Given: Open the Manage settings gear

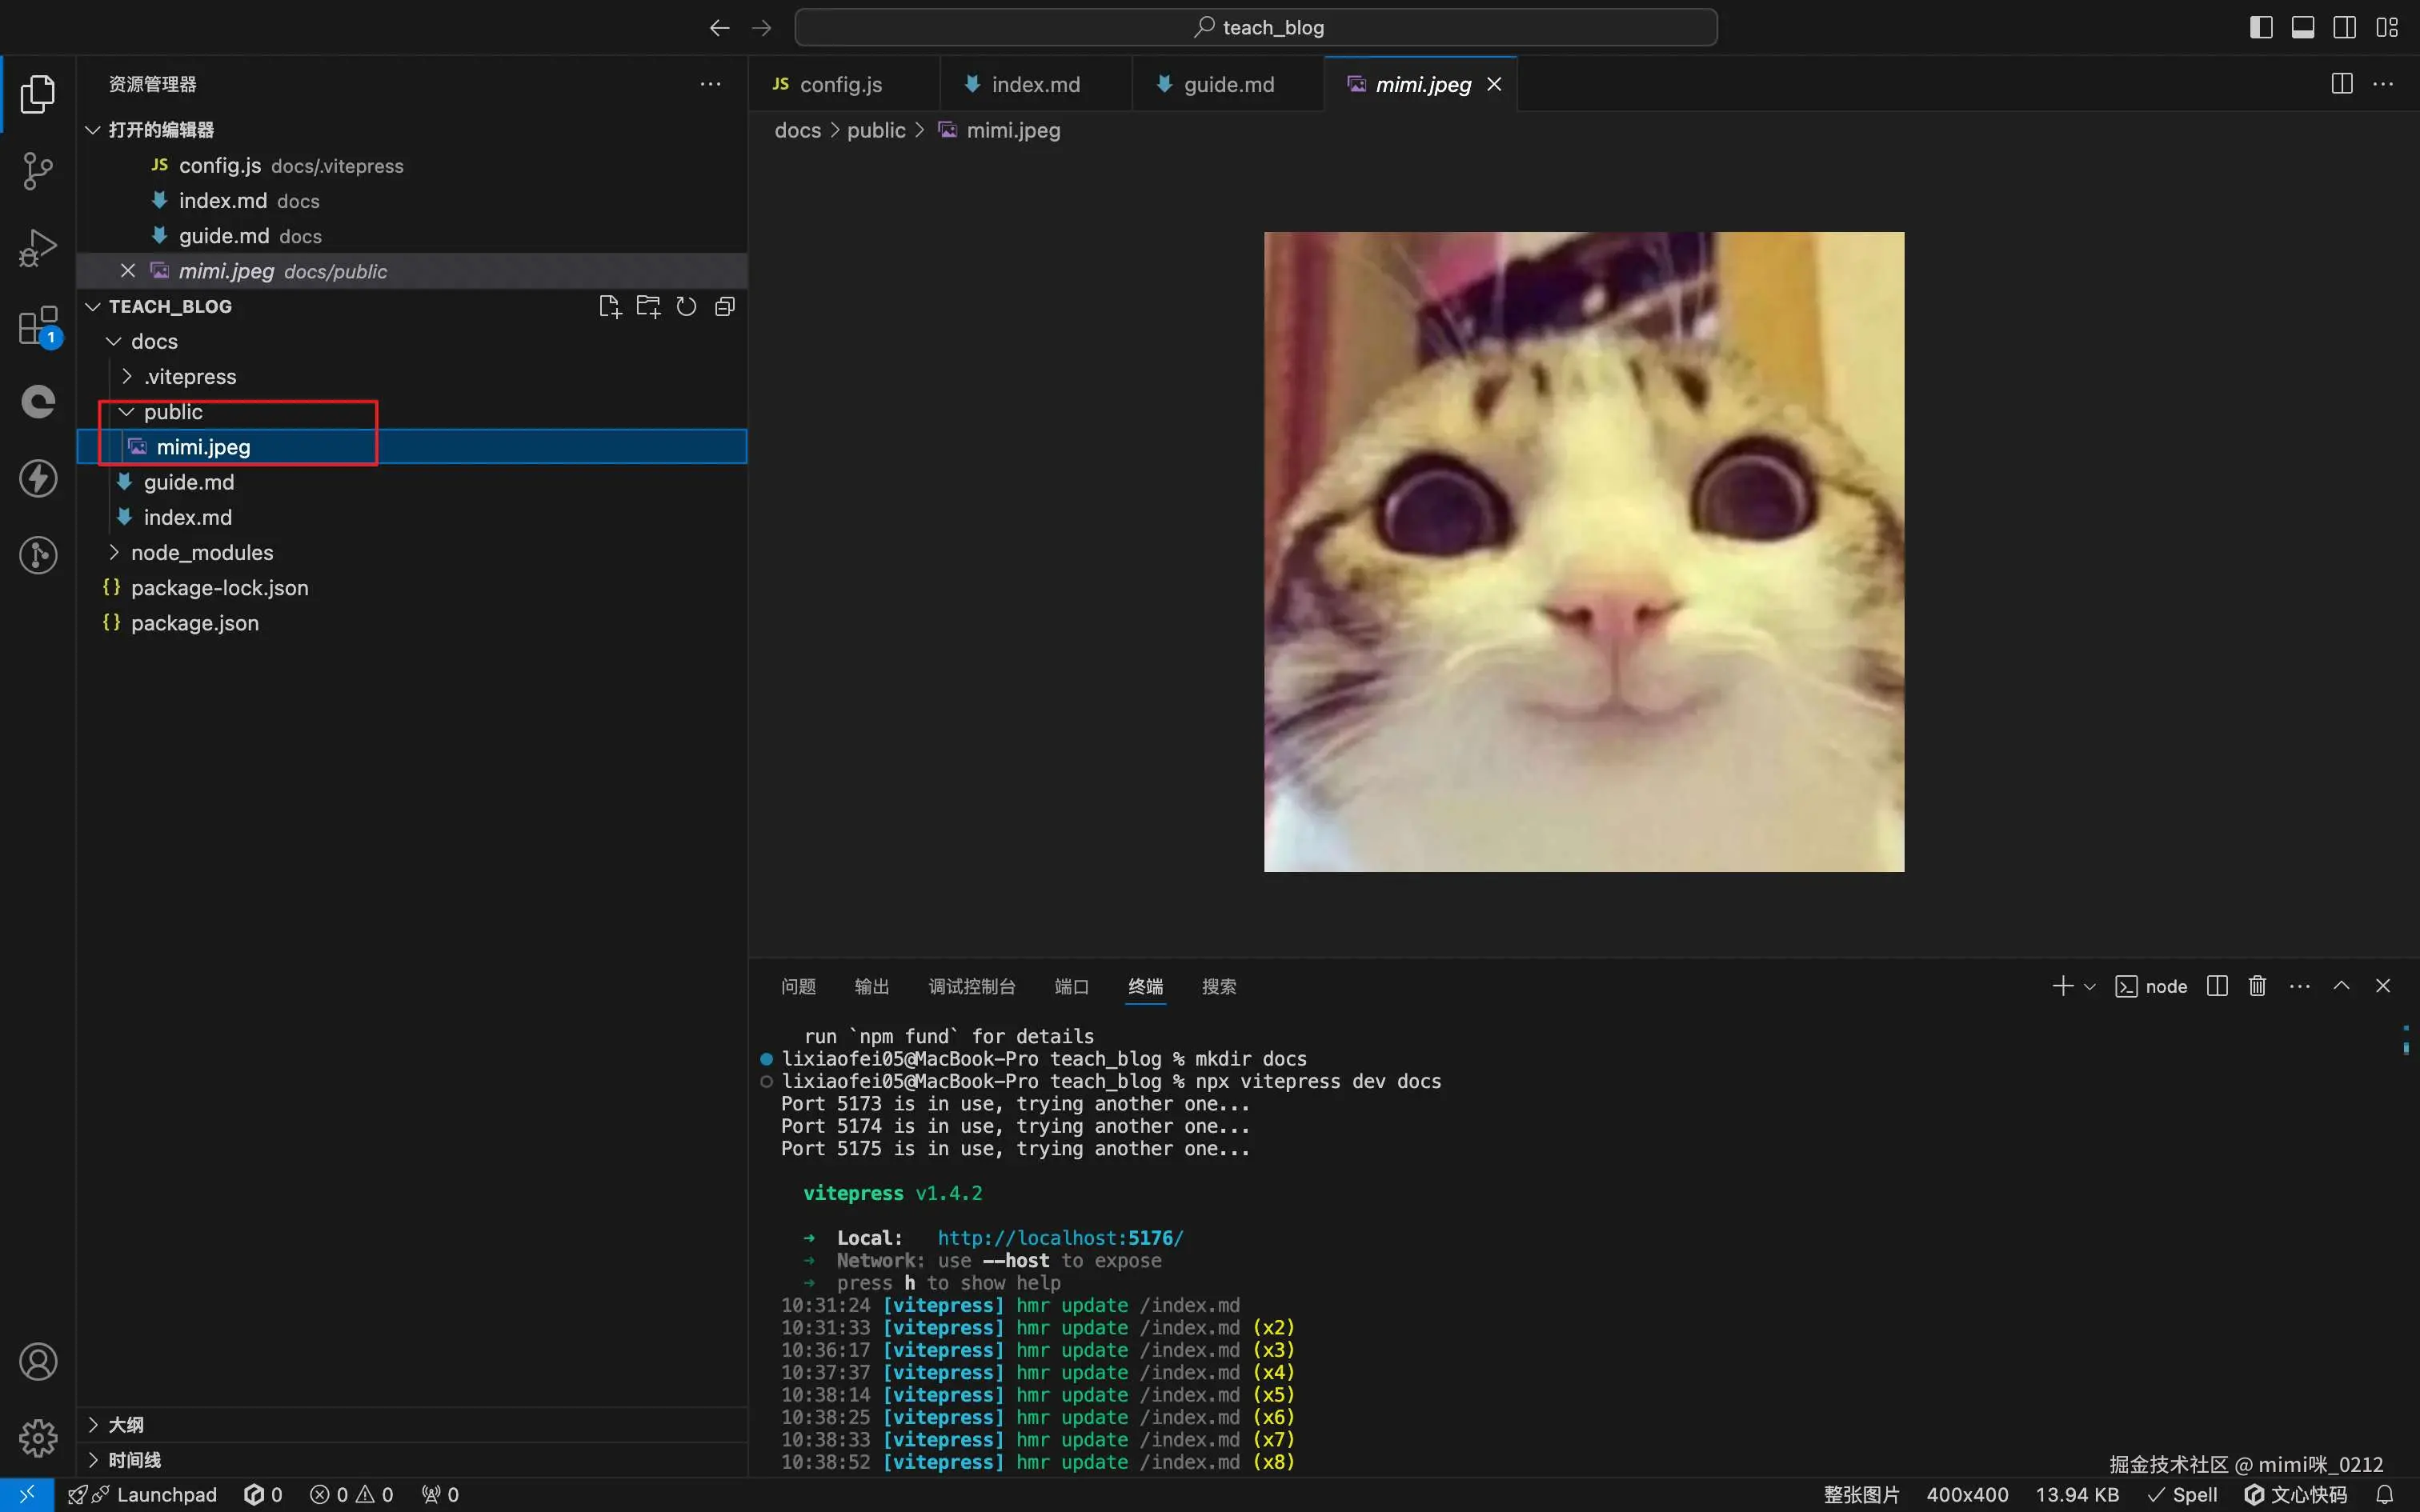Looking at the screenshot, I should 38,1438.
